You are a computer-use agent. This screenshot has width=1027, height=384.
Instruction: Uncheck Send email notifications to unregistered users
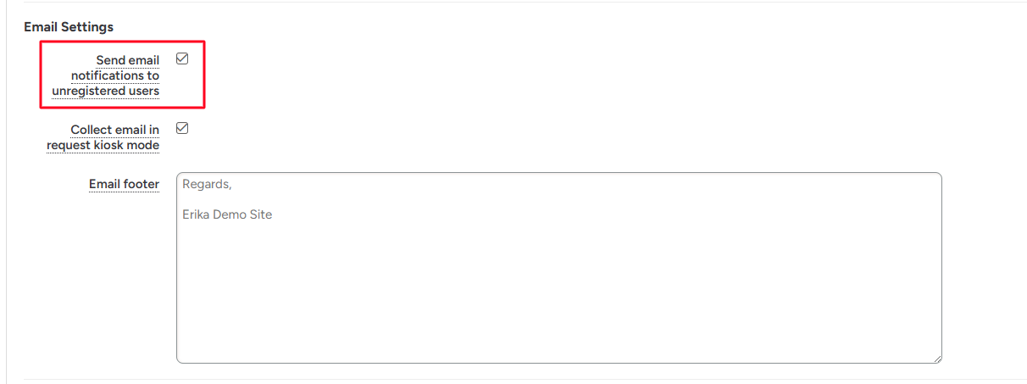[182, 59]
